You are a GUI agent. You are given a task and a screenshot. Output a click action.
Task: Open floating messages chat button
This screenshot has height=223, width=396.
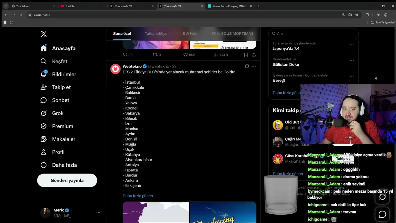(x=382, y=214)
